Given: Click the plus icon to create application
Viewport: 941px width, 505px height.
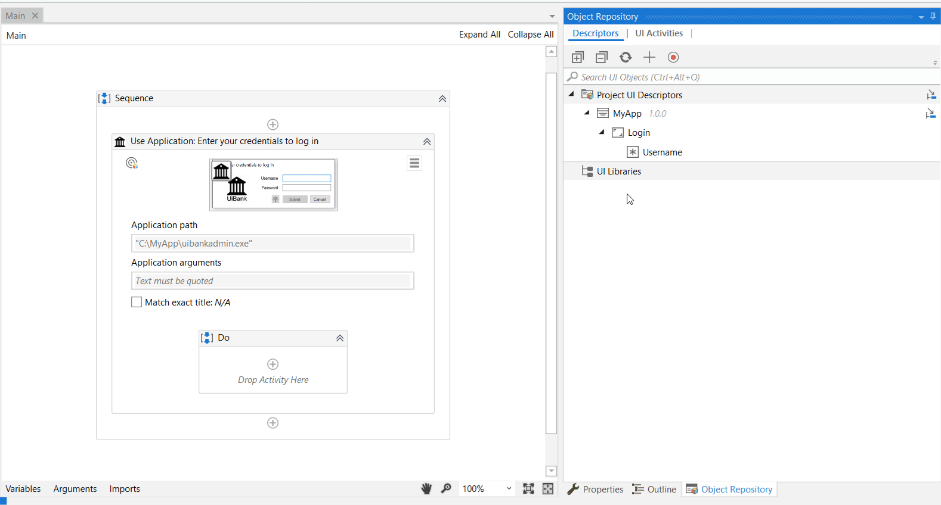Looking at the screenshot, I should [x=649, y=57].
